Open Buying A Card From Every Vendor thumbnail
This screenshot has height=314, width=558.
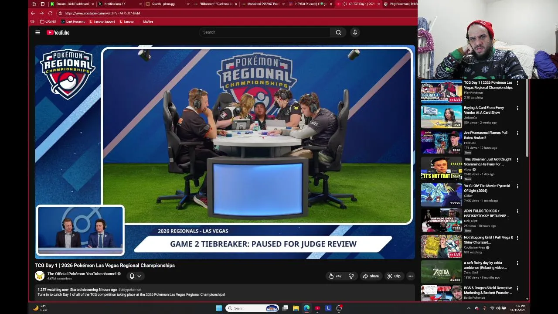441,116
